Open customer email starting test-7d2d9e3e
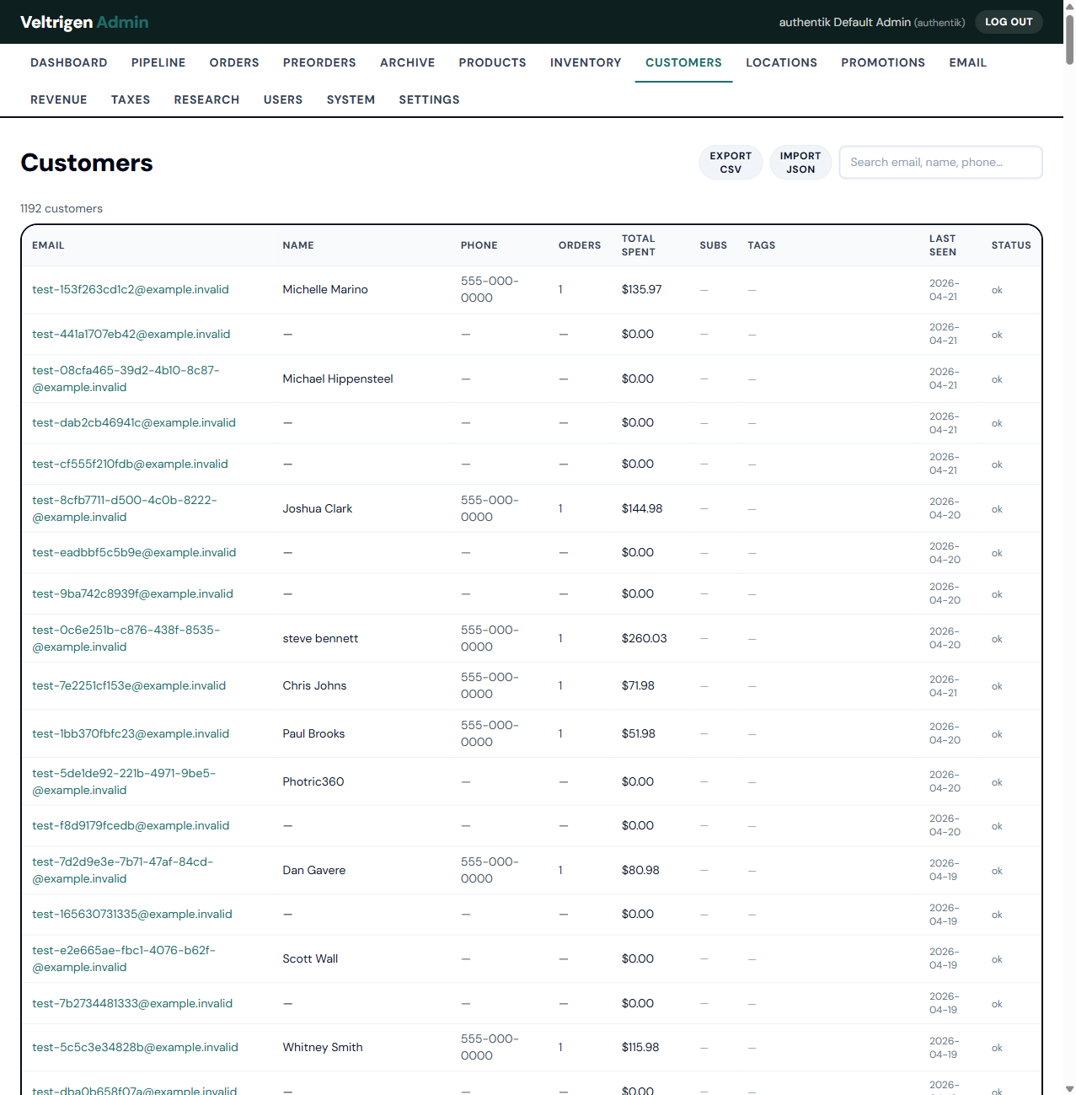The image size is (1076, 1095). click(x=123, y=870)
